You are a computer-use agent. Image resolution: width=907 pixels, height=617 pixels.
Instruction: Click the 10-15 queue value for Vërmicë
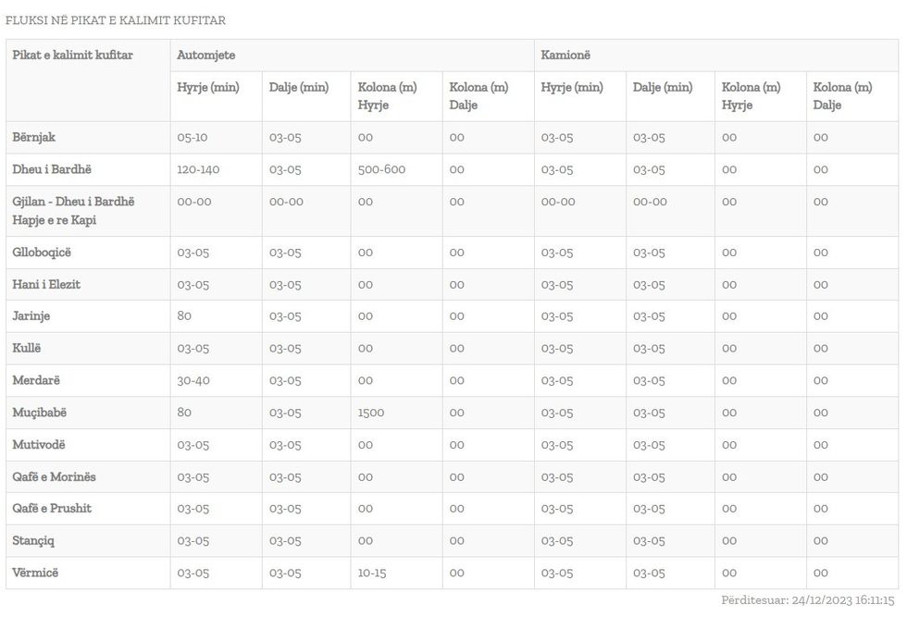click(x=372, y=574)
